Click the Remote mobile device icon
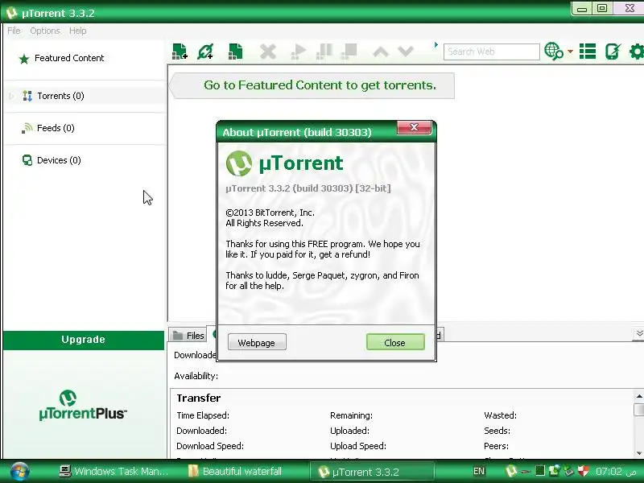644x483 pixels. pyautogui.click(x=613, y=52)
